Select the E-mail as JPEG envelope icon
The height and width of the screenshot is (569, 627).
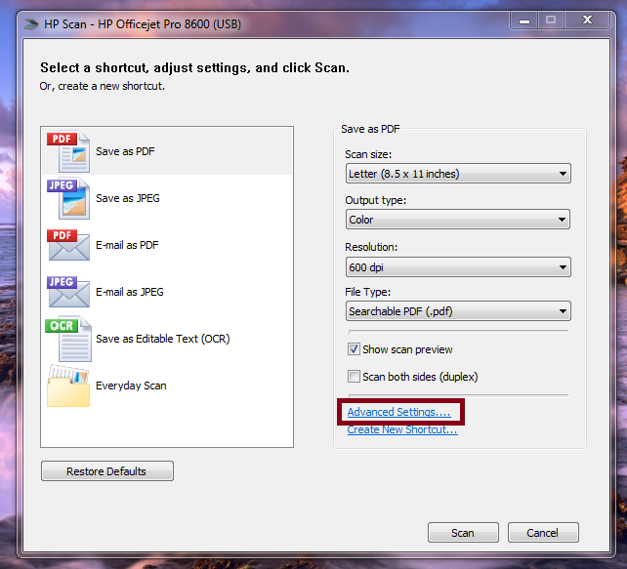coord(68,292)
